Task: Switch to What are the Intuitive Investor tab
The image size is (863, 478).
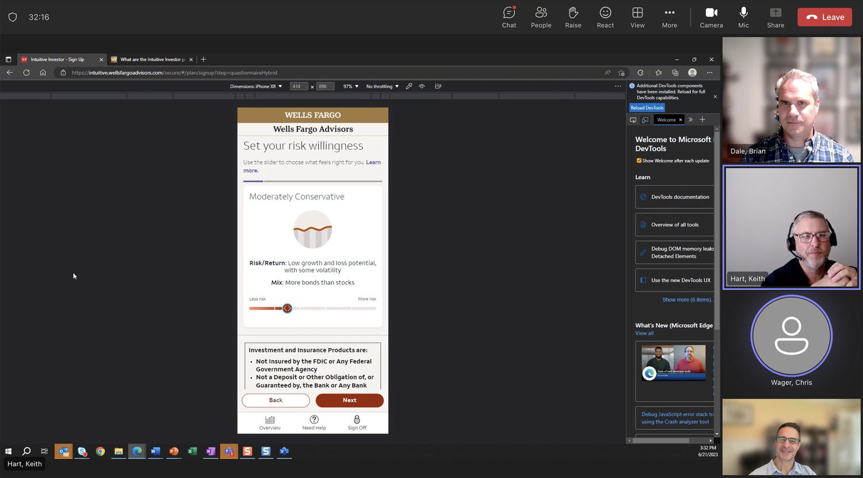Action: point(152,59)
